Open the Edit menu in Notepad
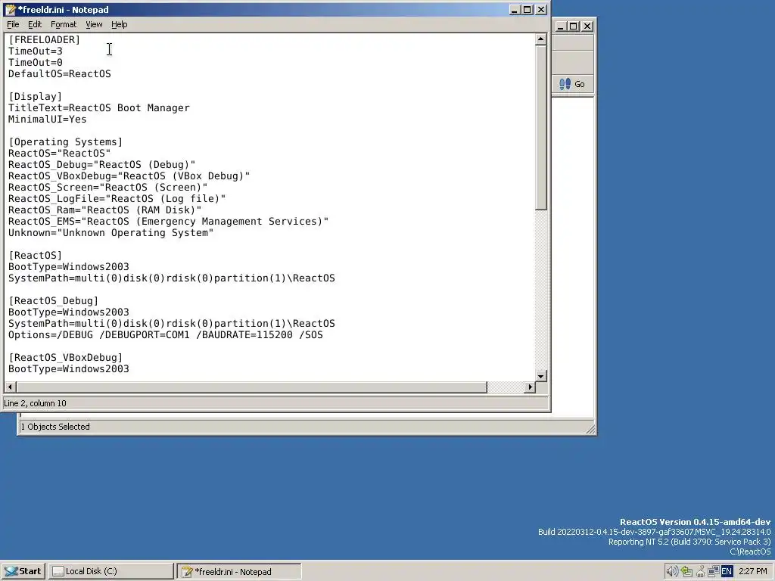 [x=35, y=24]
